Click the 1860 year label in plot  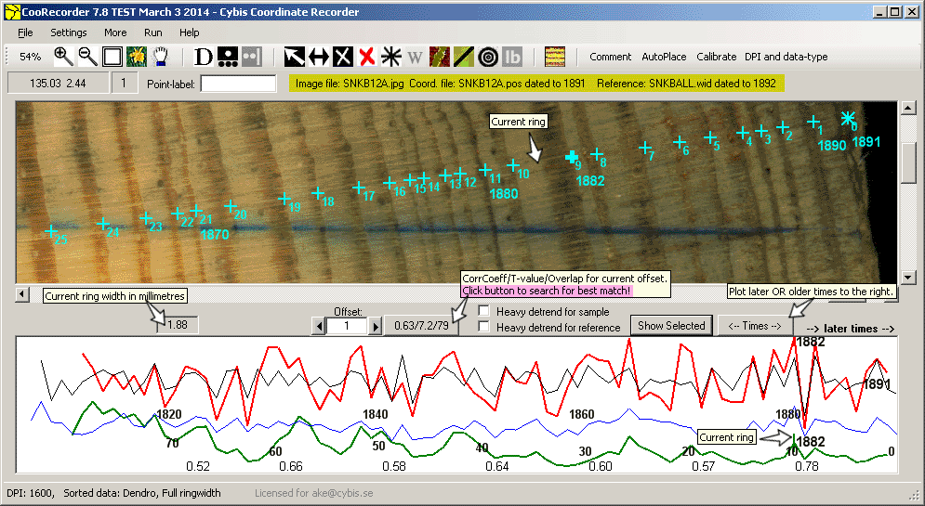tap(582, 414)
